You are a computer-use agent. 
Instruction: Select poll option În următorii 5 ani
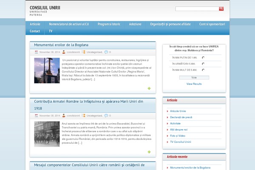(203, 64)
